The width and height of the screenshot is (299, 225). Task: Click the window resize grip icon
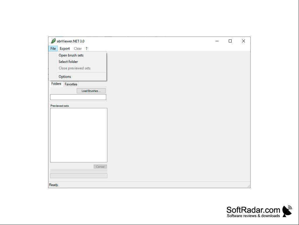pyautogui.click(x=249, y=186)
